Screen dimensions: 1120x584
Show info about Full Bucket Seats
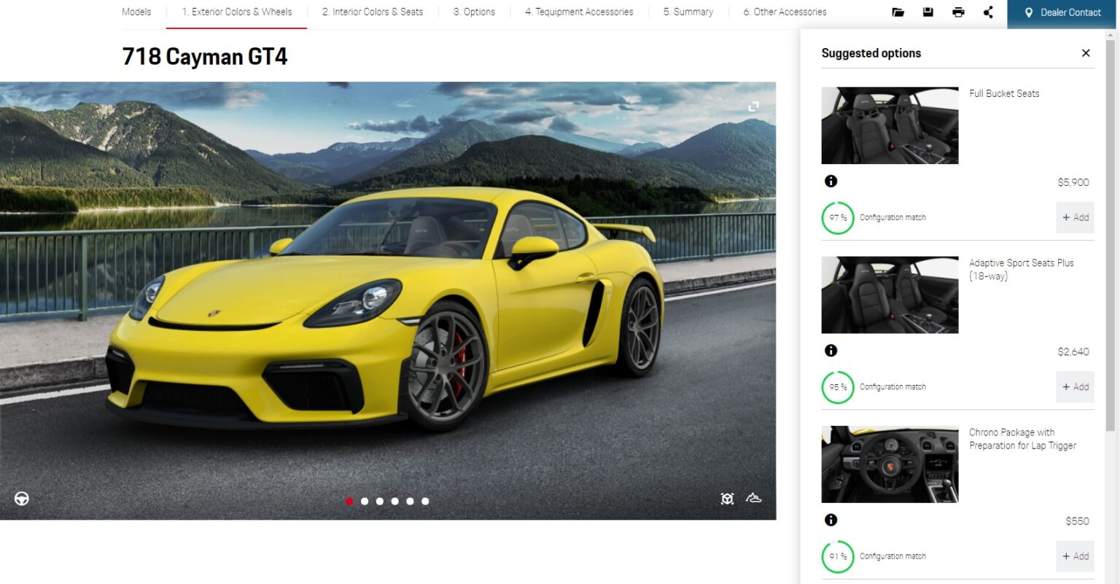click(831, 181)
